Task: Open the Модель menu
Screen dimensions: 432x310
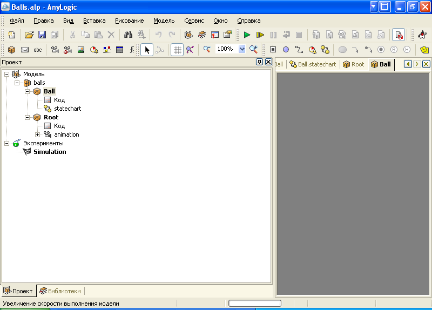Action: pyautogui.click(x=164, y=21)
